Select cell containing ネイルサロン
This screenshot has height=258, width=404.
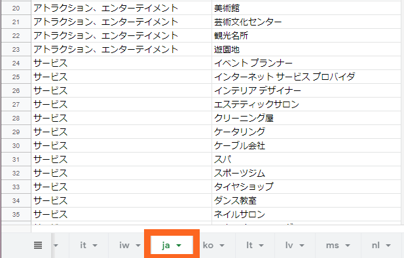point(306,214)
